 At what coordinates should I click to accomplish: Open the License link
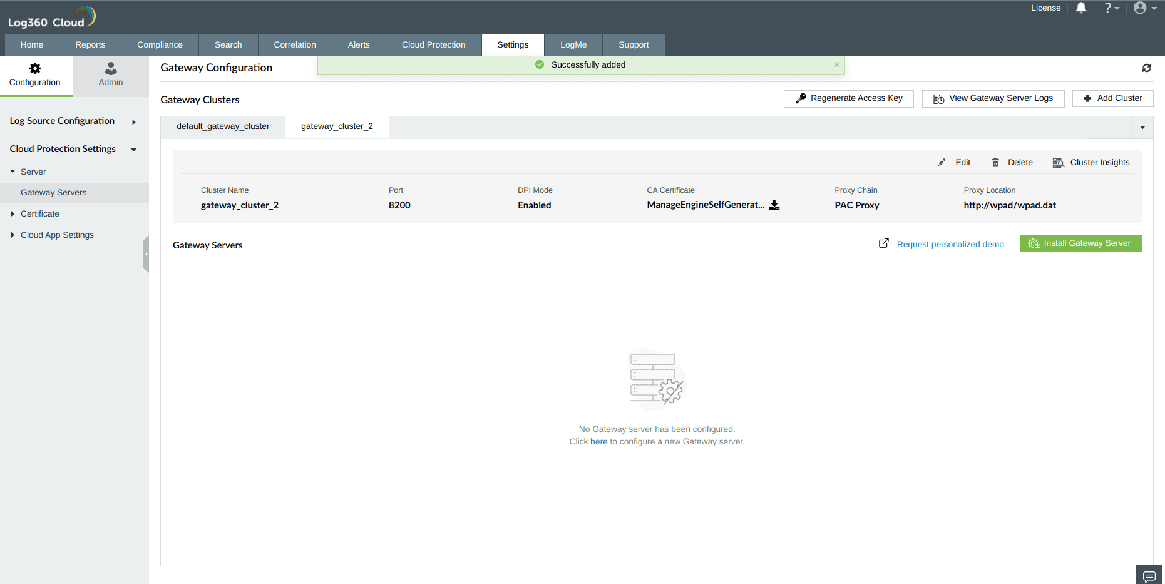pyautogui.click(x=1045, y=8)
